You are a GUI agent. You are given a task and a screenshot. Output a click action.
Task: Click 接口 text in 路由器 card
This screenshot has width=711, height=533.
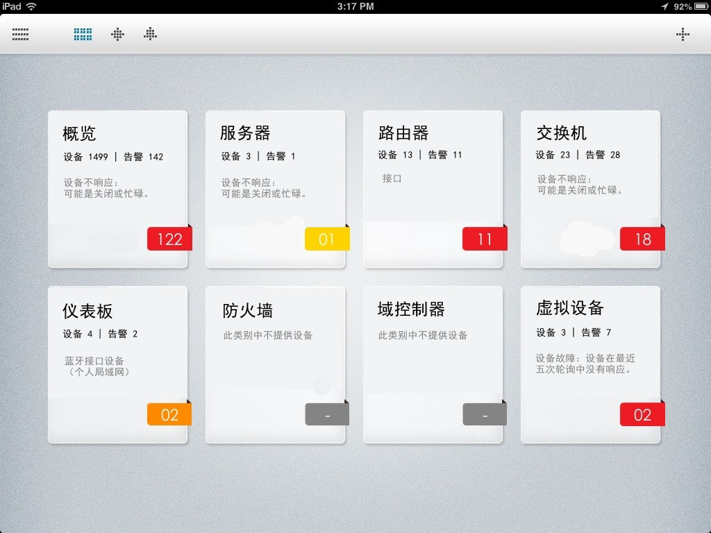point(392,178)
